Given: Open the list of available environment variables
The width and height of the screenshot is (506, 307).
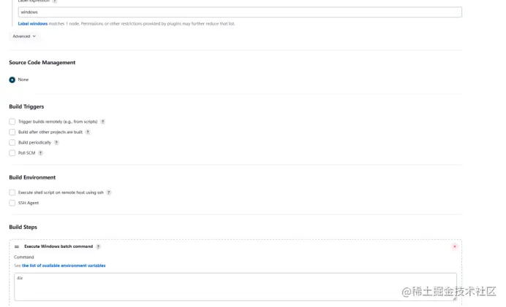Looking at the screenshot, I should [64, 265].
